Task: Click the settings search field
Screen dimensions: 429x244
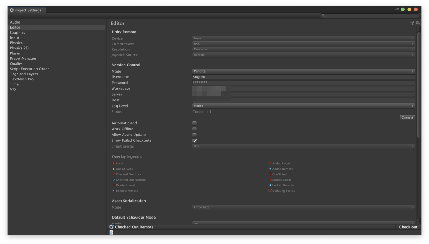Action: [x=370, y=15]
